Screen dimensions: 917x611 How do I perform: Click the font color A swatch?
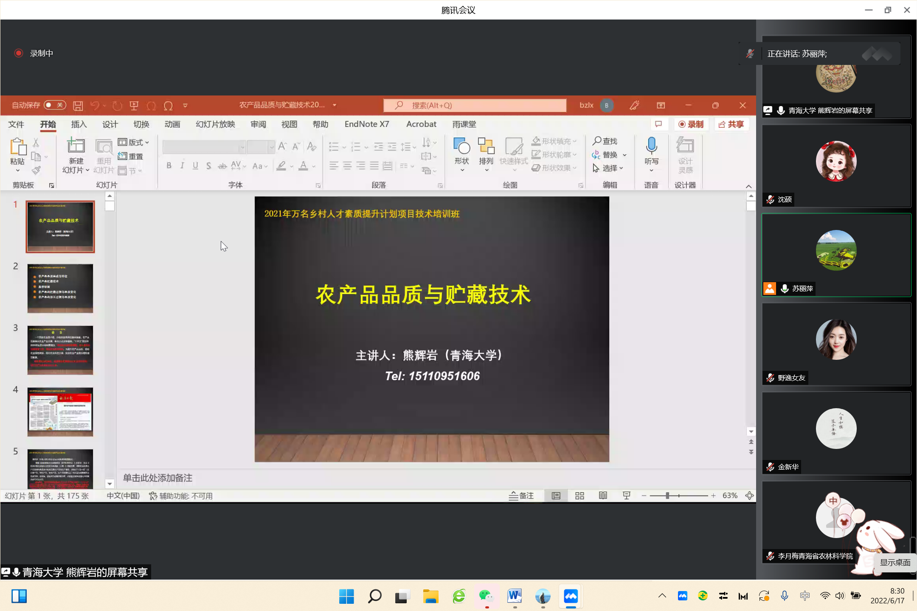[303, 166]
